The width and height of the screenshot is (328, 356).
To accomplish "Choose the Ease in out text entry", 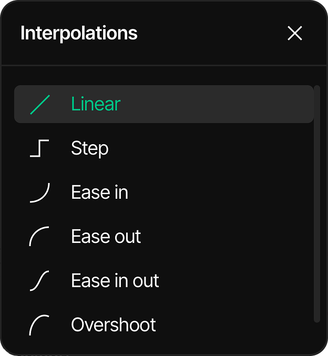I will pos(115,281).
